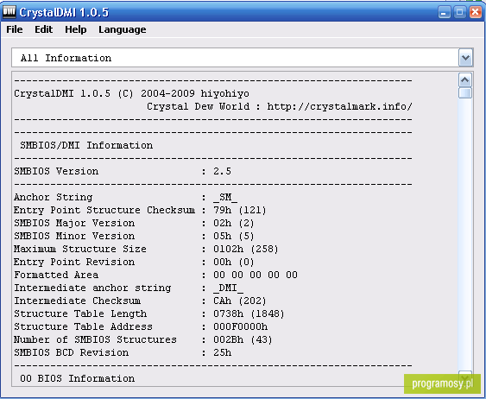Click the CrystalDMI title bar icon

point(9,12)
